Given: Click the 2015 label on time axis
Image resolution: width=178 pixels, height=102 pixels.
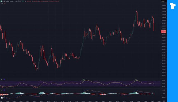Looking at the screenshot, I should pos(83,101).
